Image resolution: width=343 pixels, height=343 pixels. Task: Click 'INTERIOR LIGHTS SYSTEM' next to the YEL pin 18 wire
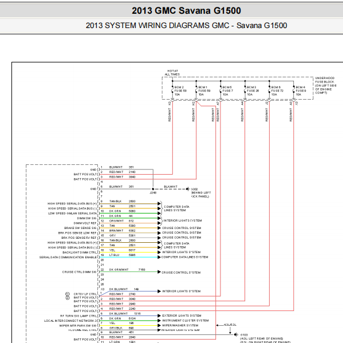(x=181, y=252)
